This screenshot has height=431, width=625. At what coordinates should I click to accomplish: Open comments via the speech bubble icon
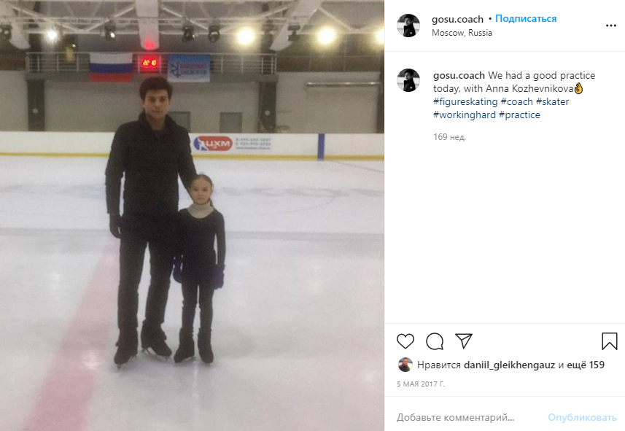[x=435, y=341]
